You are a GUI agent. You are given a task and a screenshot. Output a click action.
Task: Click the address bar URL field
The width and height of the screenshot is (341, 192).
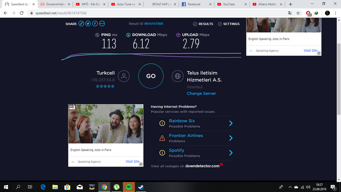pyautogui.click(x=158, y=13)
